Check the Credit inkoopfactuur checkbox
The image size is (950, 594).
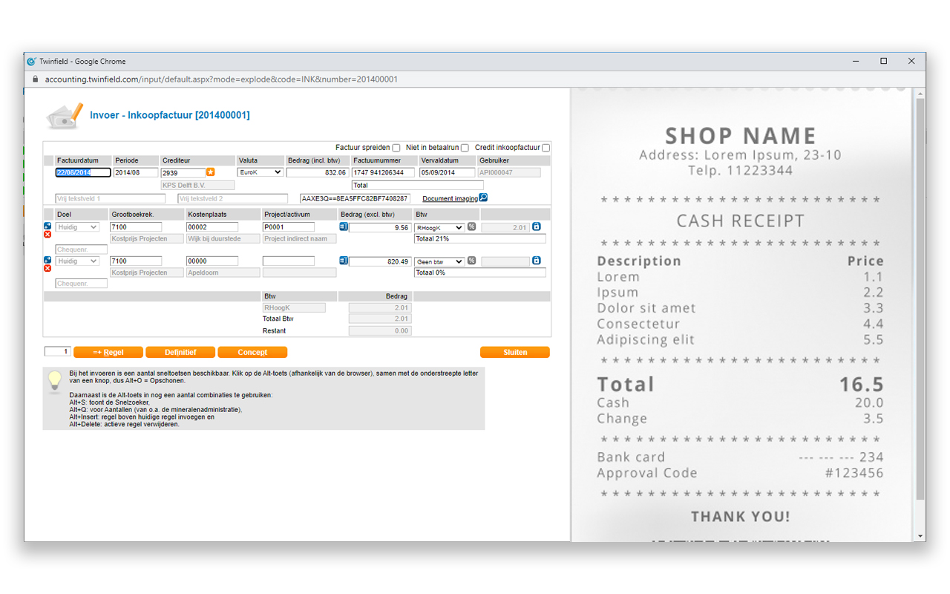pyautogui.click(x=546, y=148)
